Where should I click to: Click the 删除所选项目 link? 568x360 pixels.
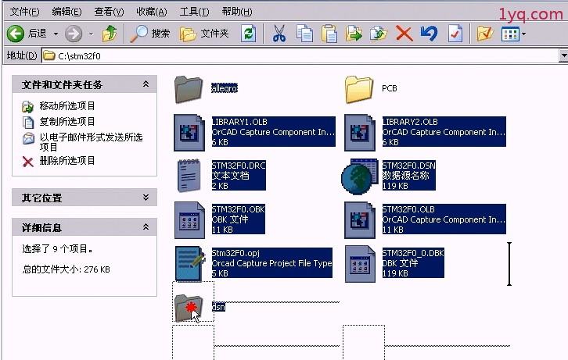click(x=67, y=161)
